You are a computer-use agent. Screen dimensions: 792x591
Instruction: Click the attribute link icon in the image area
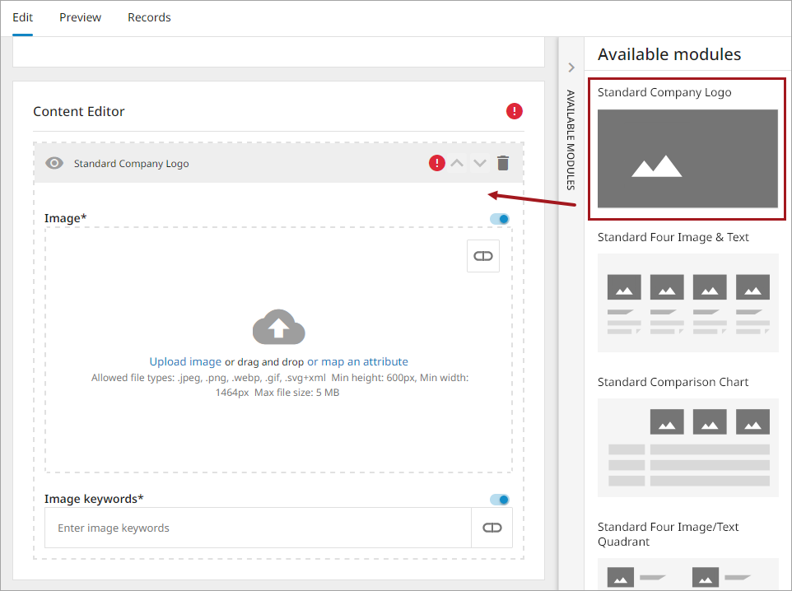click(x=483, y=256)
